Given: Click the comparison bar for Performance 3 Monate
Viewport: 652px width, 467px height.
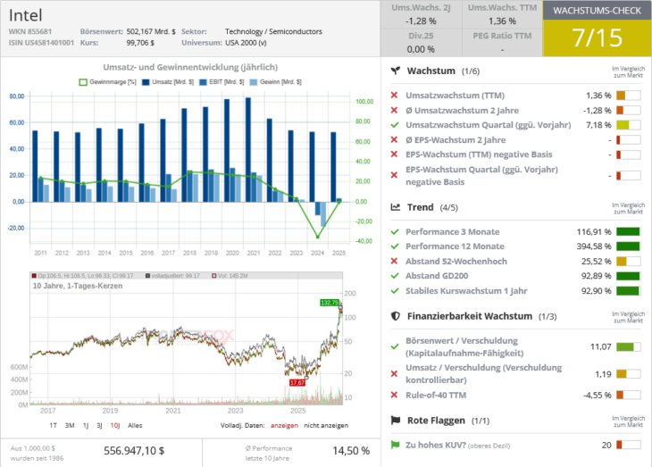Looking at the screenshot, I should tap(628, 231).
